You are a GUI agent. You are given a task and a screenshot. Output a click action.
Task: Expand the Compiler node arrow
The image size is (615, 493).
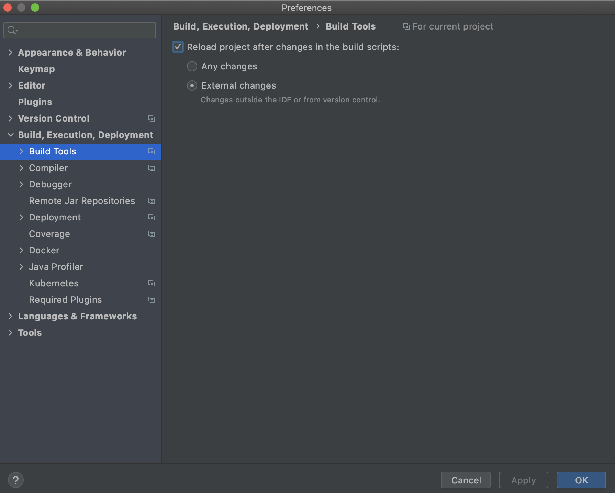click(x=21, y=168)
